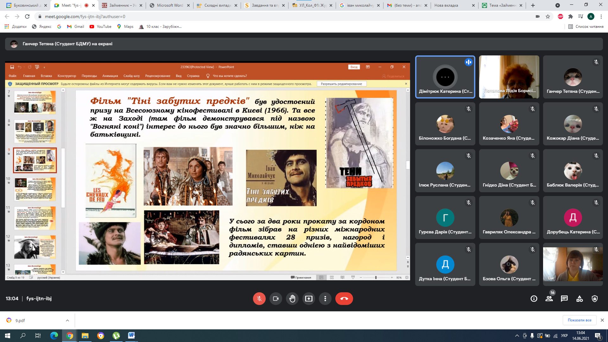Open the Activities icon

[x=579, y=299]
